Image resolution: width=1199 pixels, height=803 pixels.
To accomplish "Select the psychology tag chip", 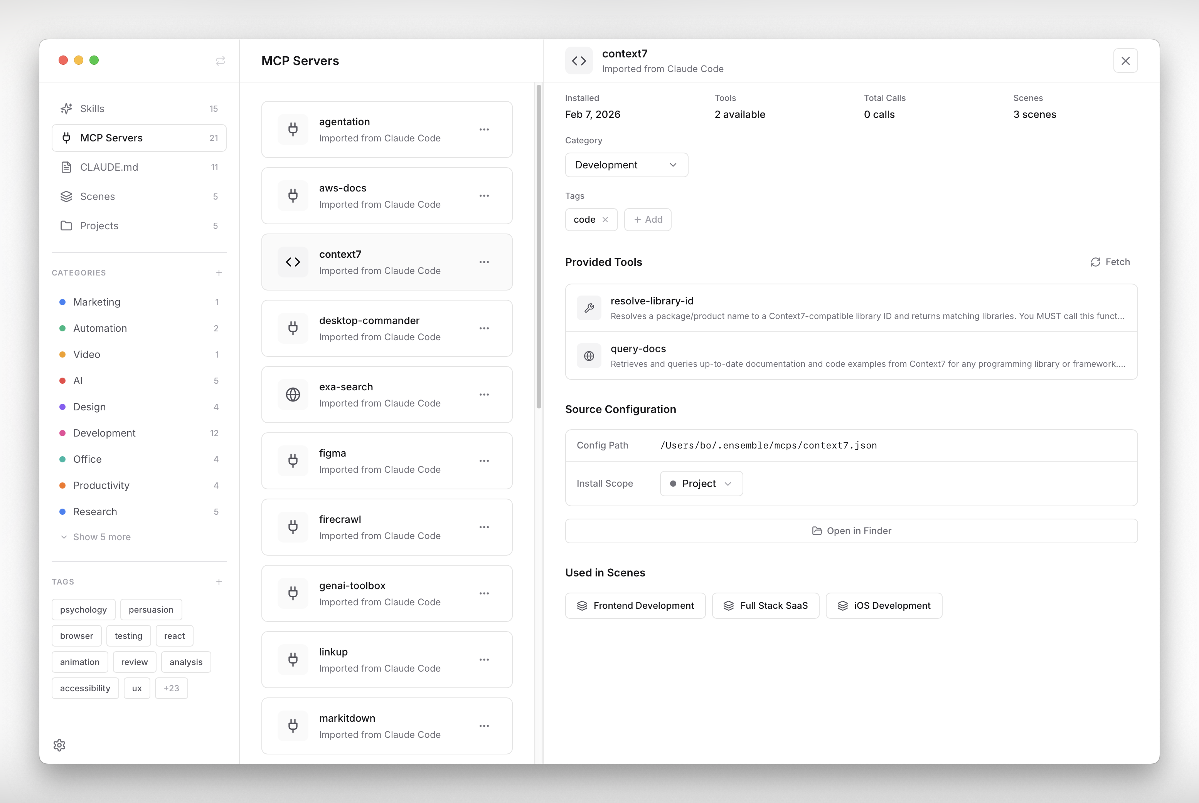I will [83, 610].
